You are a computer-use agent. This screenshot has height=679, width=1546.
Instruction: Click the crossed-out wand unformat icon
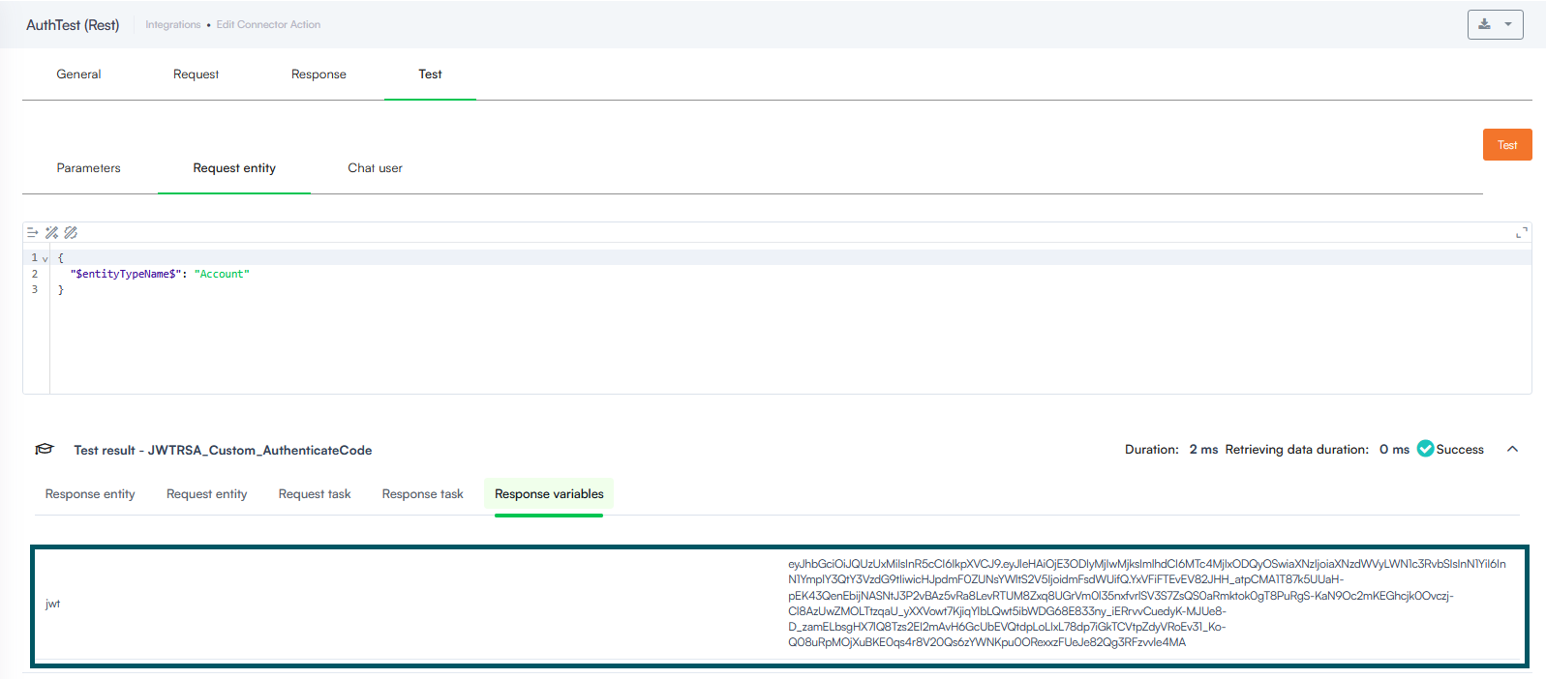[x=71, y=233]
